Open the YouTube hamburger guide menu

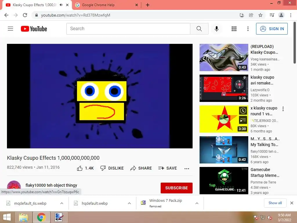tap(10, 29)
